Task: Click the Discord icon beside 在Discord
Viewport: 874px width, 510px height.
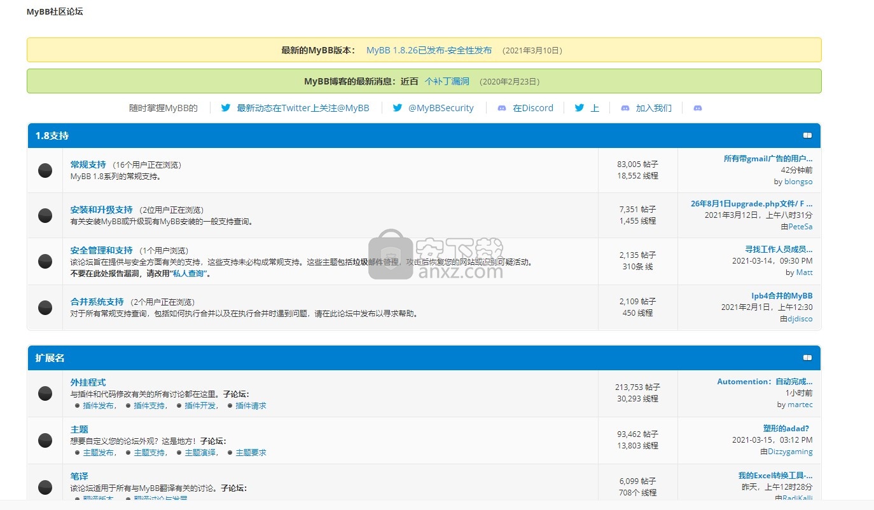Action: [x=502, y=108]
